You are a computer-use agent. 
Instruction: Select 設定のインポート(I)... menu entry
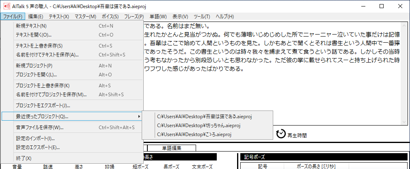(72, 139)
